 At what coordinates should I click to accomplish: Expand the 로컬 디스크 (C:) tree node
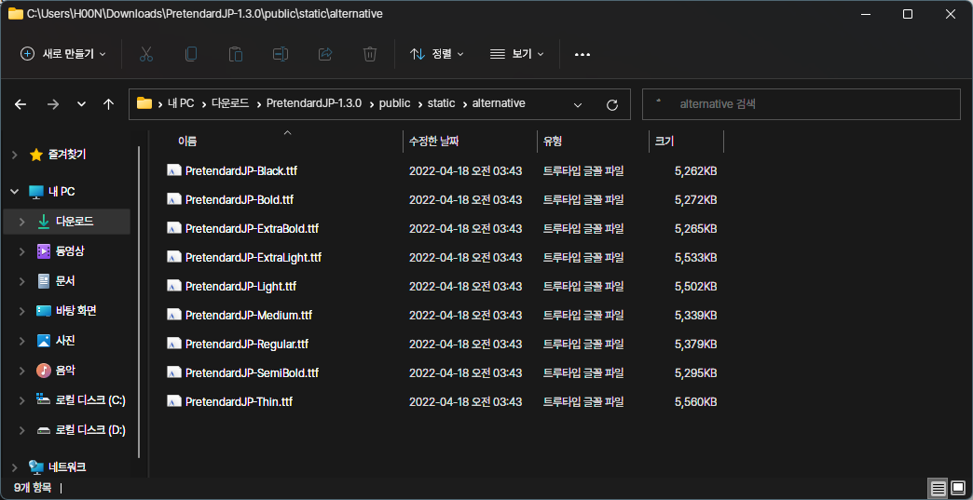pyautogui.click(x=21, y=400)
